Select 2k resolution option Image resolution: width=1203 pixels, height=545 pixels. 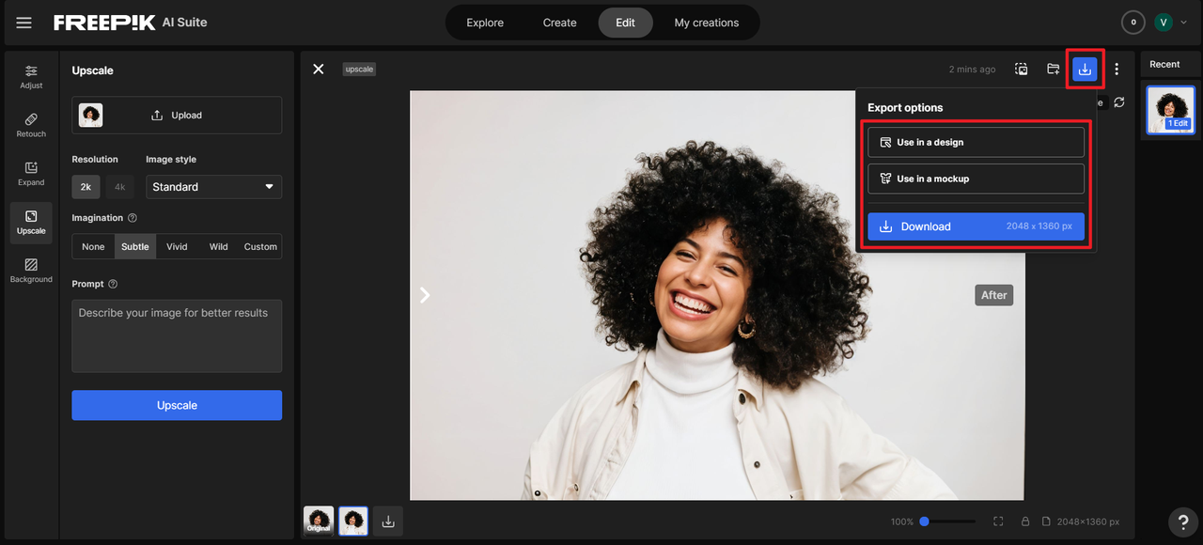pyautogui.click(x=86, y=187)
